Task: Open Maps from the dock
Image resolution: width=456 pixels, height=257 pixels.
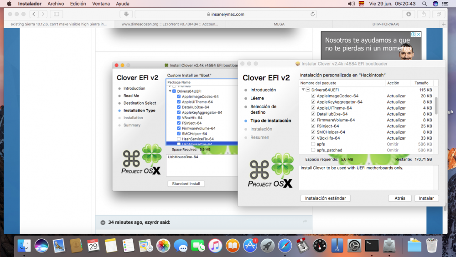Action: point(146,246)
